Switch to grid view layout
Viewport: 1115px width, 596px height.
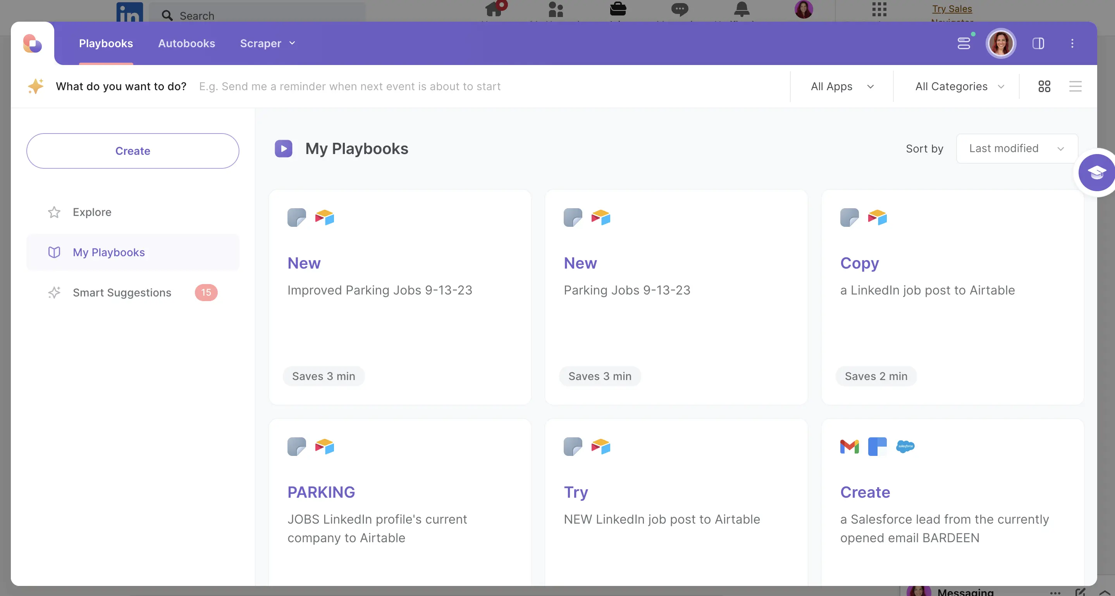(1044, 87)
